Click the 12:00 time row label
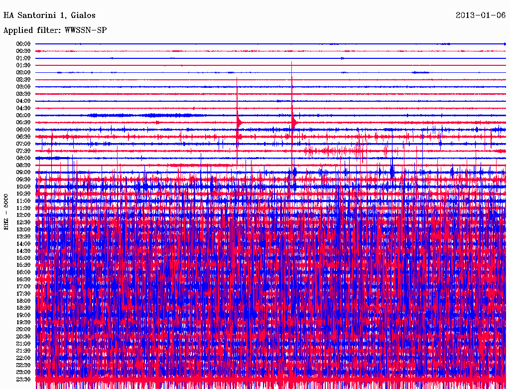The image size is (510, 389). pos(23,215)
